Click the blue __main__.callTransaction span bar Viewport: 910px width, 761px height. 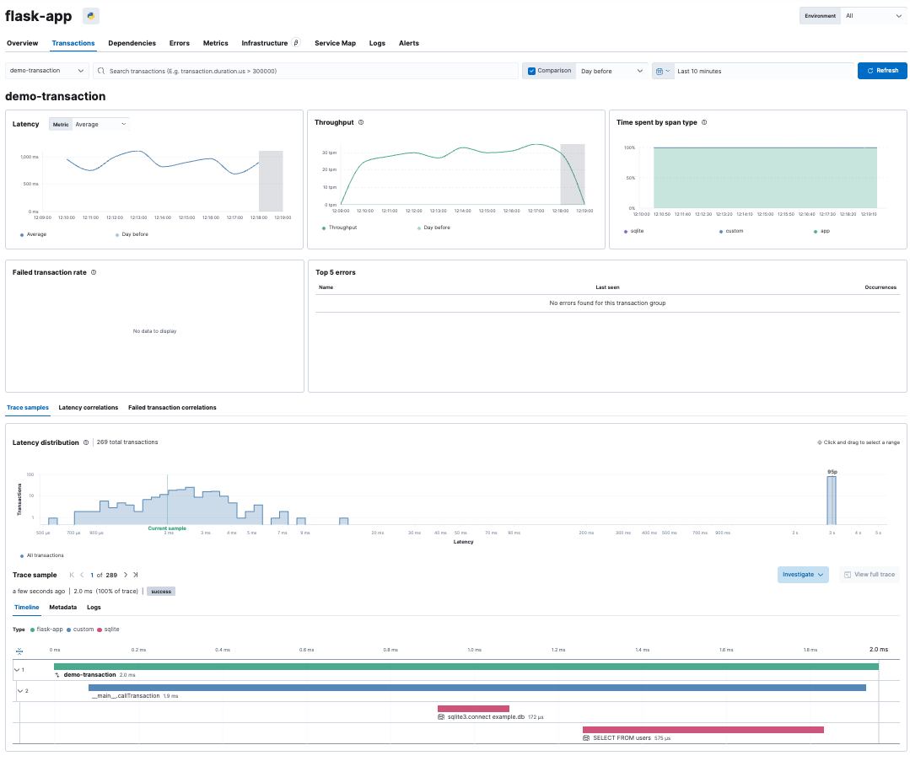point(477,688)
